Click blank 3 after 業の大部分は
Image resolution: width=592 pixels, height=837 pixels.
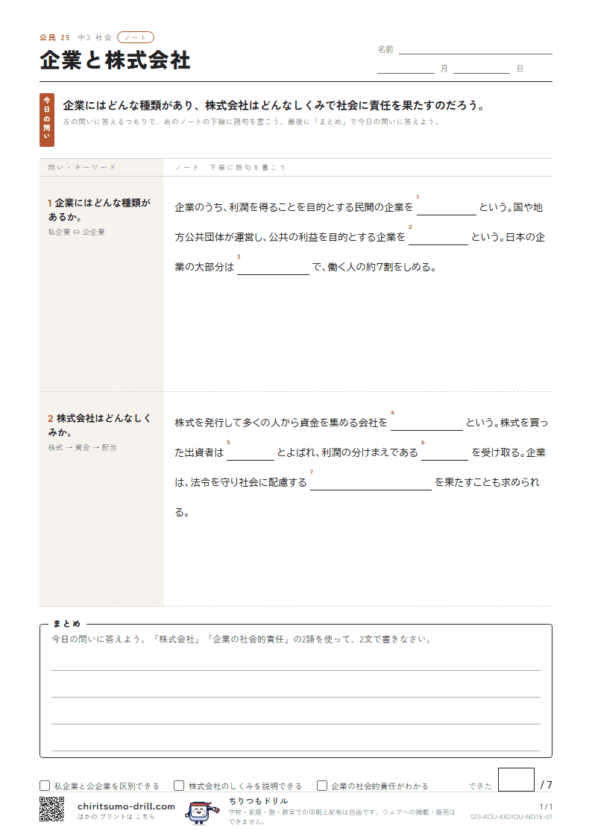(274, 268)
